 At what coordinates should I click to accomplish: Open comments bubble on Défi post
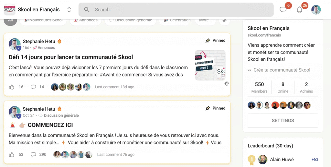tap(33, 87)
